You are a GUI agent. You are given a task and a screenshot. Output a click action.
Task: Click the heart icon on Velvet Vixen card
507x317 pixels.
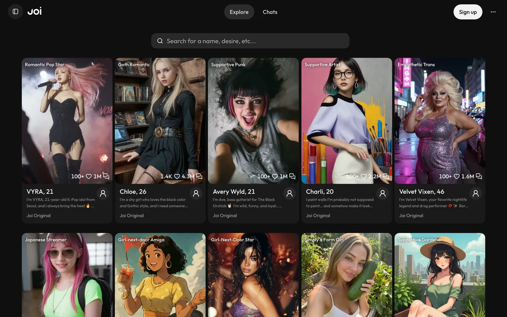pyautogui.click(x=456, y=176)
